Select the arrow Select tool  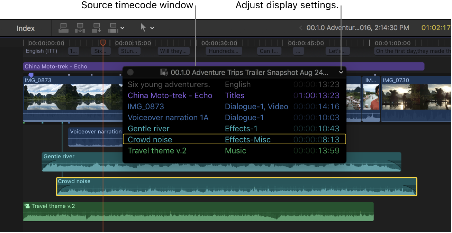(x=143, y=28)
